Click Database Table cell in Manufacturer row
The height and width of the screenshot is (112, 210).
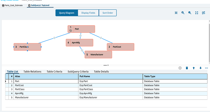click(x=175, y=97)
